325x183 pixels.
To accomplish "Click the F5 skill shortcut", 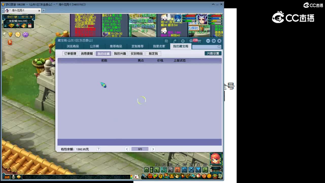I will pos(184,170).
